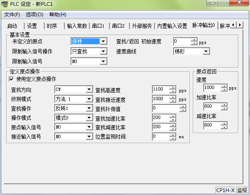Image resolution: width=250 pixels, height=195 pixels.
Task: Click the PLC app icon in title bar
Action: pyautogui.click(x=5, y=4)
